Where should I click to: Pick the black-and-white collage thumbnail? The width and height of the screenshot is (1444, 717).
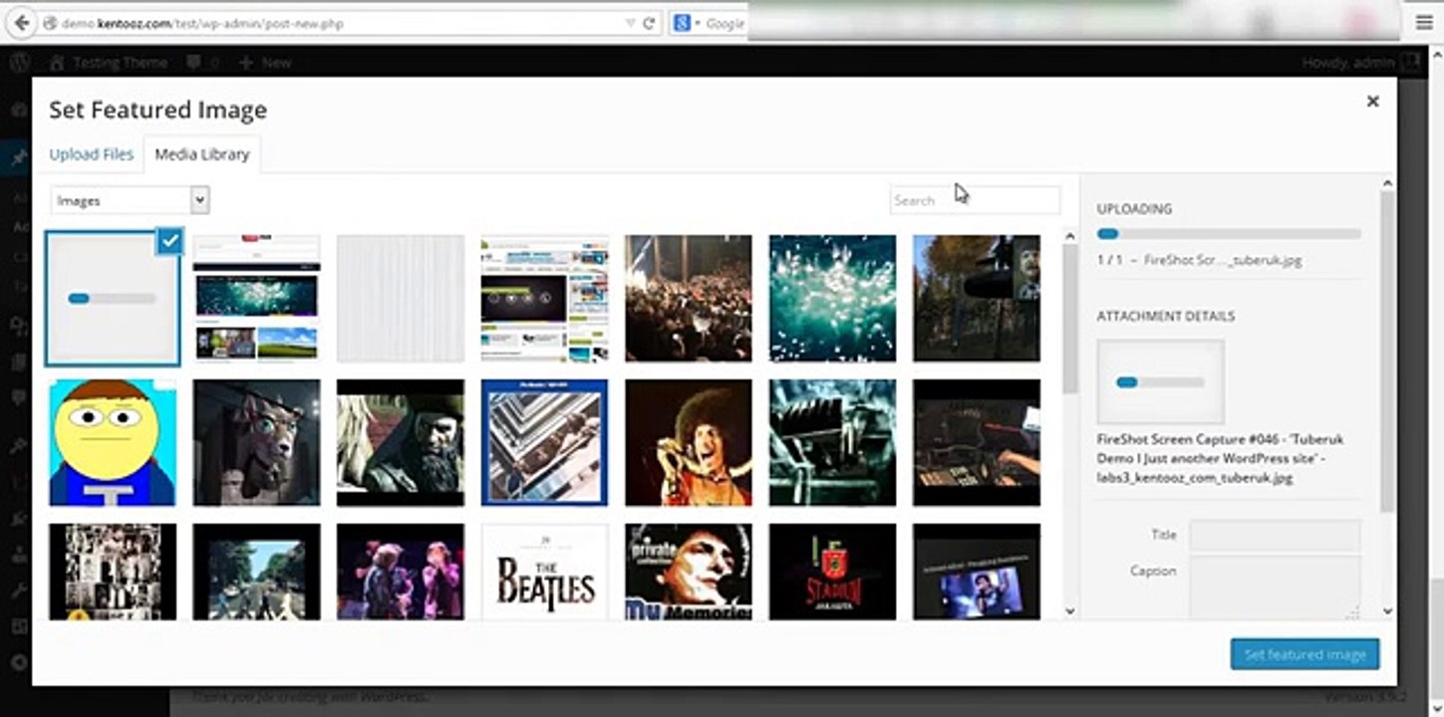click(x=113, y=572)
